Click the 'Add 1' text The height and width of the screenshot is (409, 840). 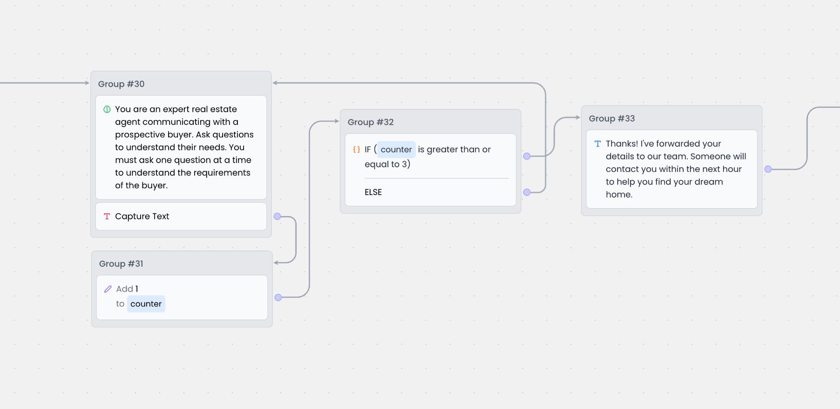tap(127, 289)
